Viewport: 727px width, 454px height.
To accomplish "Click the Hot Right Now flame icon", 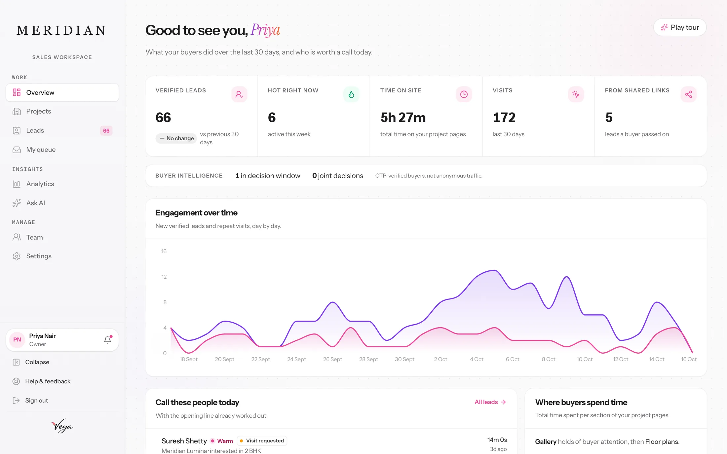I will (x=351, y=94).
